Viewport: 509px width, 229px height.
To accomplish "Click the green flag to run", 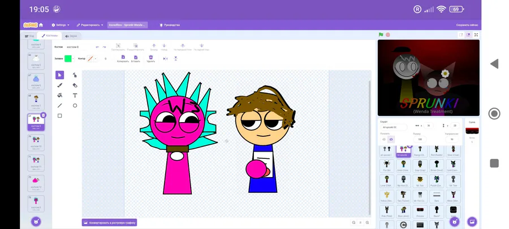I will point(381,34).
